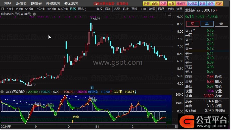The image size is (231, 130).
Task: Click the 外盘 value 31829
Action: coord(209,96)
